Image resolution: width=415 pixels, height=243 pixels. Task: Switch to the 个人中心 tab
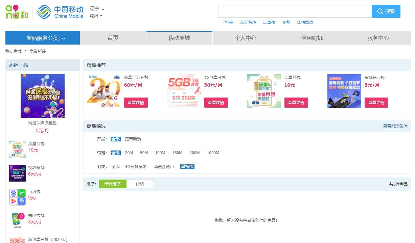pyautogui.click(x=246, y=38)
